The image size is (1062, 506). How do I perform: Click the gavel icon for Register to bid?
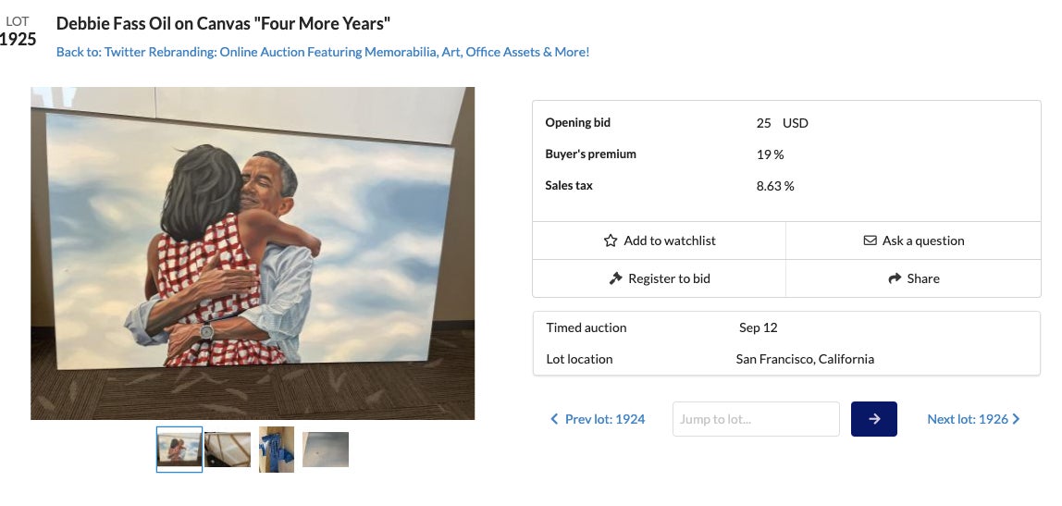pyautogui.click(x=615, y=278)
